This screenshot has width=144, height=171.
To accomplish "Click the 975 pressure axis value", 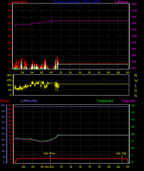I will pos(134,68).
